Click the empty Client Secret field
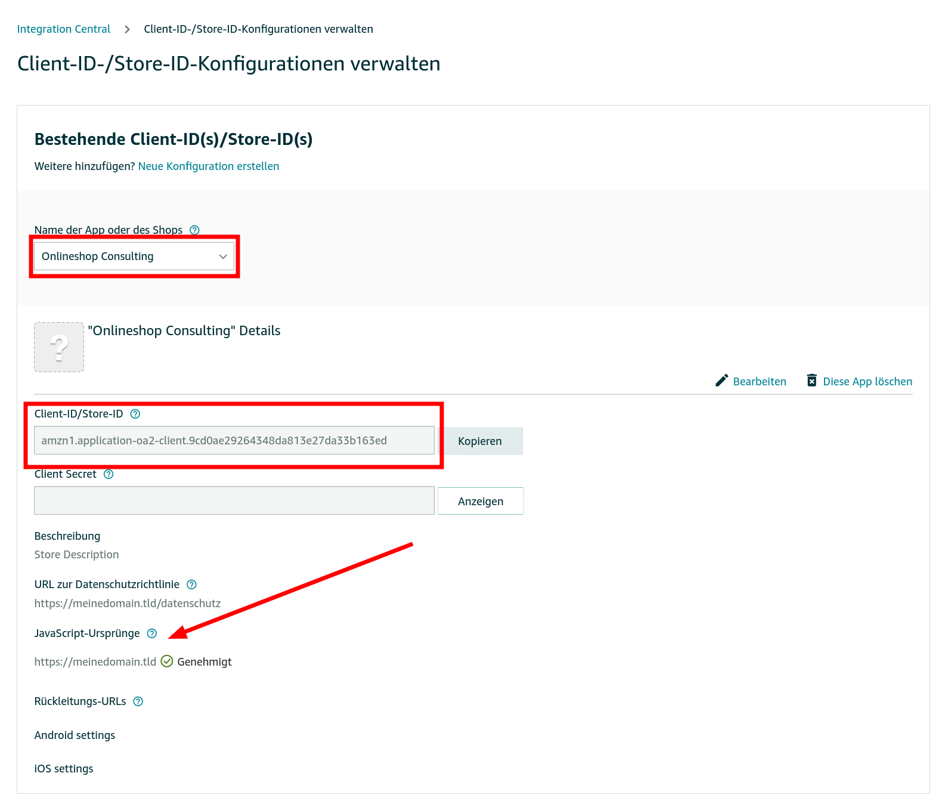 [x=234, y=500]
